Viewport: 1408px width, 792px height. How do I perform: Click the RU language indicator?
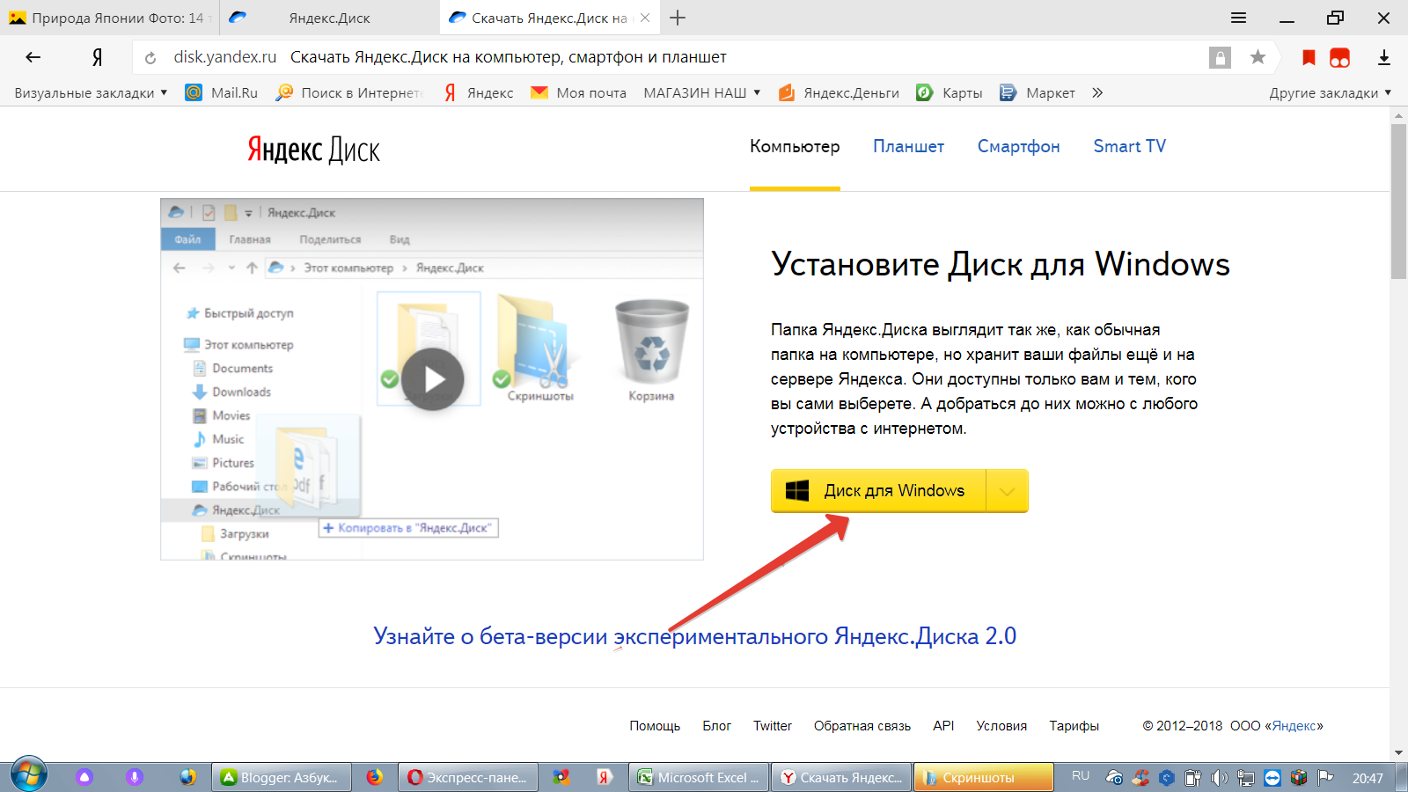point(1081,776)
